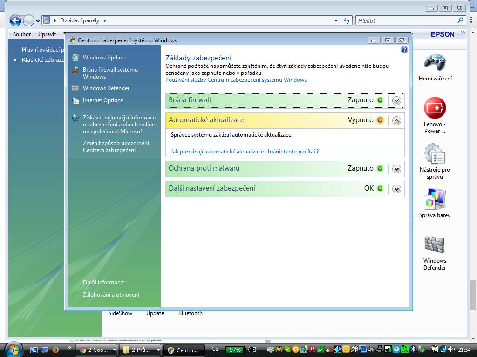Click the green 54 cpu tray icon
477x357 pixels.
pyautogui.click(x=405, y=349)
